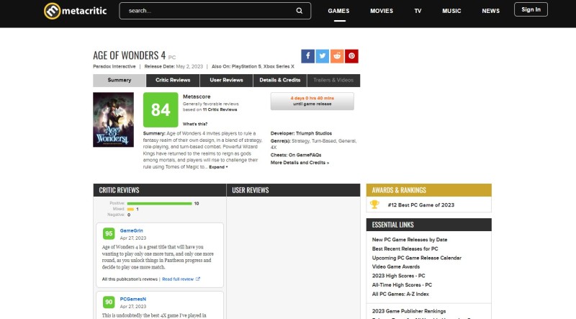Viewport: 576px width, 319px height.
Task: Open 2023 Game Publisher Rankings link
Action: click(409, 311)
